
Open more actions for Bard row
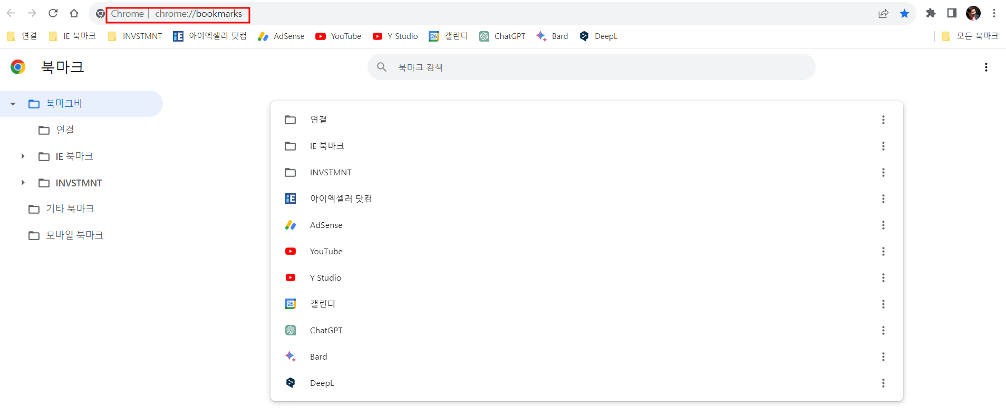tap(883, 356)
